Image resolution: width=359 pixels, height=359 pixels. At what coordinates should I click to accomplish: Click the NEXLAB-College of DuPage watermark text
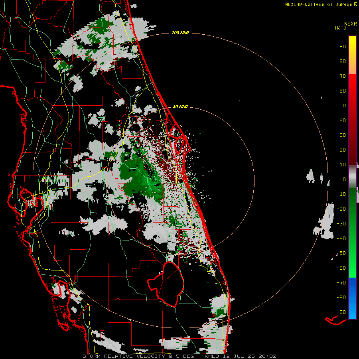(321, 4)
